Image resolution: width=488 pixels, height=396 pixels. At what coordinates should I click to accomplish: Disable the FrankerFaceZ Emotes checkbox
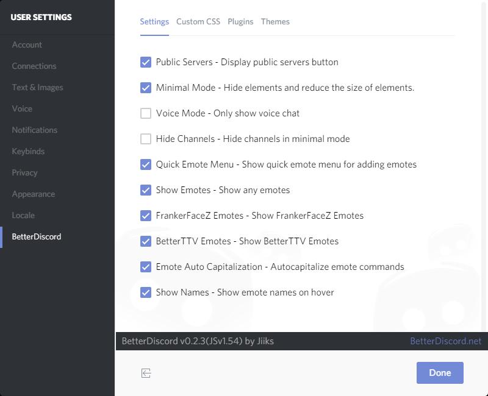point(146,216)
